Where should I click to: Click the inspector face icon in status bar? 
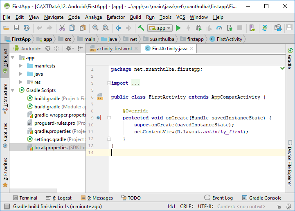288,207
